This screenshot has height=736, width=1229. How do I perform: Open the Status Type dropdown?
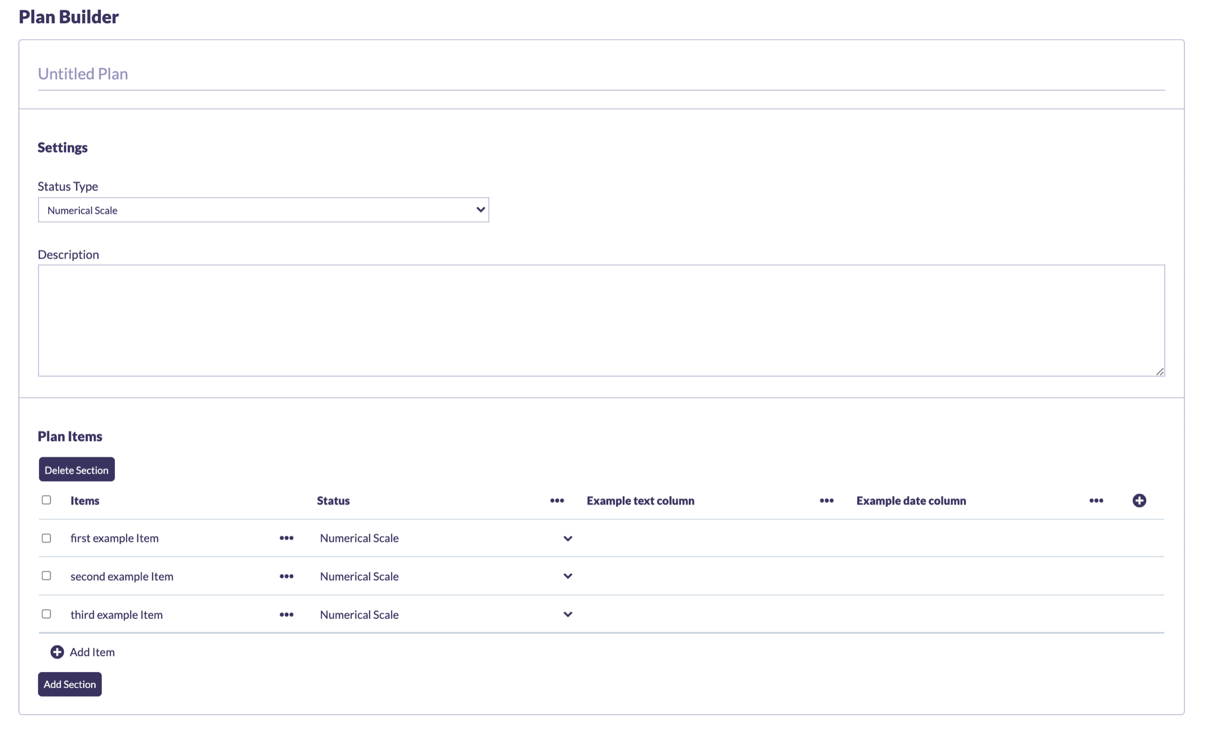[263, 210]
